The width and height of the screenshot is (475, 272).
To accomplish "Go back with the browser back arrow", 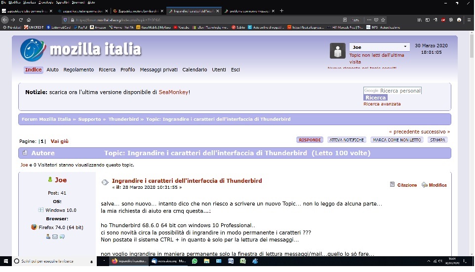I will [x=5, y=20].
